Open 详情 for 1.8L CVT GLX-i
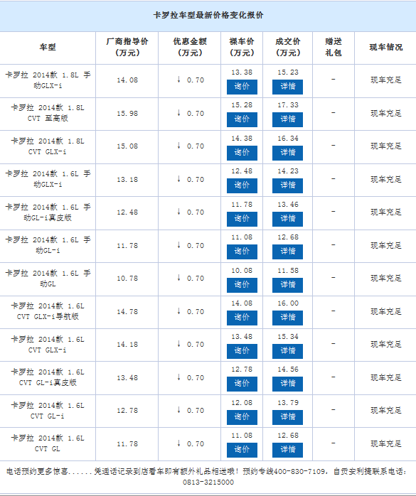 [x=287, y=153]
